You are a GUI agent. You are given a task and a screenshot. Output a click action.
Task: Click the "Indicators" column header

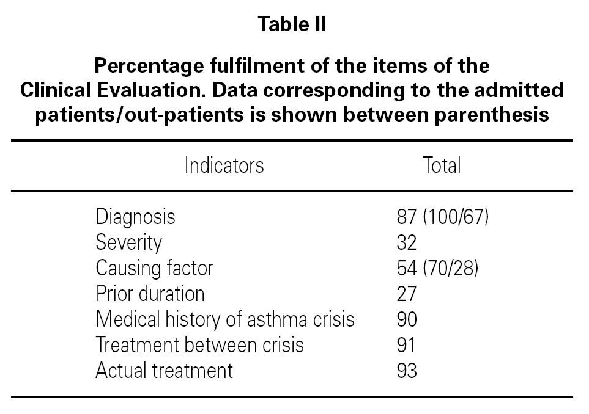point(224,165)
